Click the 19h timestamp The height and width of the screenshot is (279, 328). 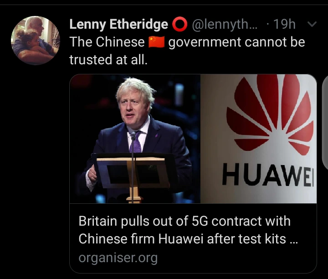click(284, 24)
